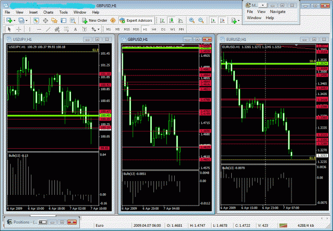The width and height of the screenshot is (333, 231).
Task: Open the New Chart tool
Action: [9, 21]
